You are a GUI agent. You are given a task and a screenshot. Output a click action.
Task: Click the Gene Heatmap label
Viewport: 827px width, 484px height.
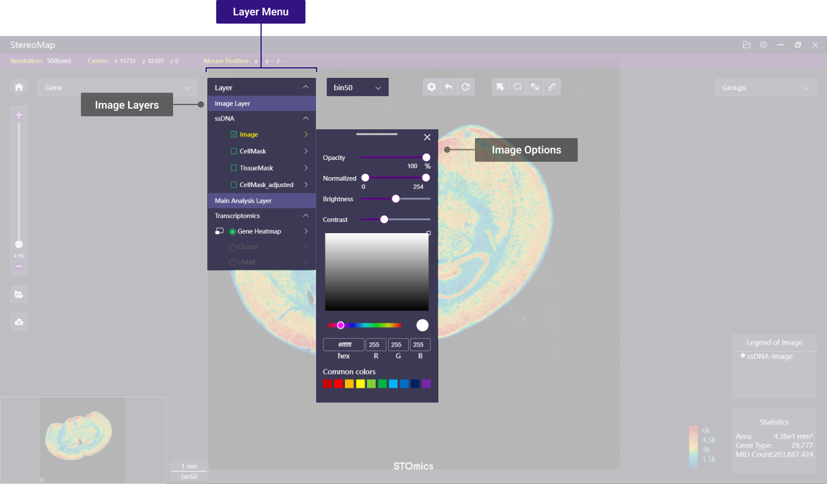tap(259, 231)
